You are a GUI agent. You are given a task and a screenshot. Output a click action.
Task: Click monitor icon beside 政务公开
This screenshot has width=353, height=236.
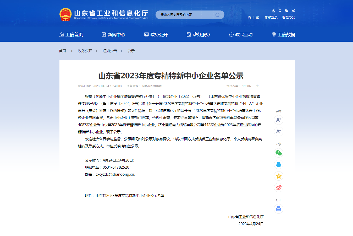tap(146, 34)
